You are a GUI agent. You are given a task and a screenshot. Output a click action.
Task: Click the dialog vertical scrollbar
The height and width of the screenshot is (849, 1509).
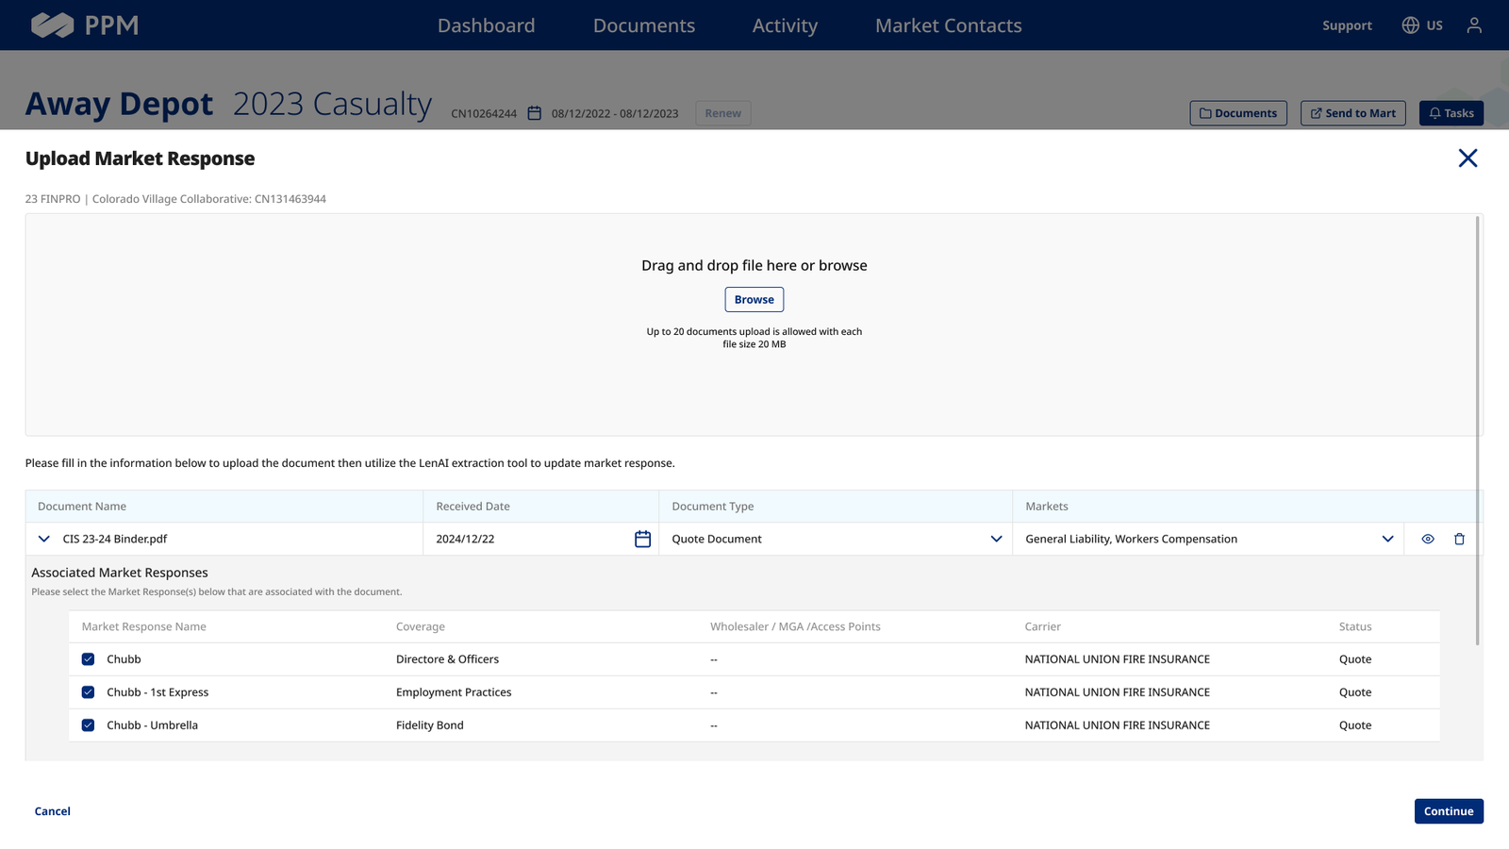[1477, 431]
